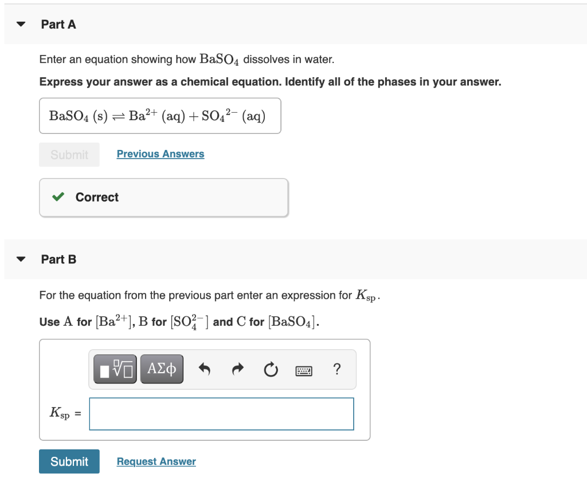Open the math templates palette
Image resolution: width=587 pixels, height=490 pixels.
point(115,369)
